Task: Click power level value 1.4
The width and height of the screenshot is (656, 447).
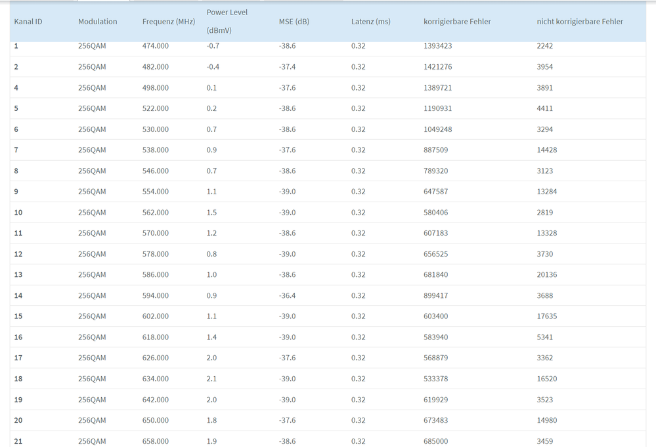Action: pyautogui.click(x=211, y=337)
